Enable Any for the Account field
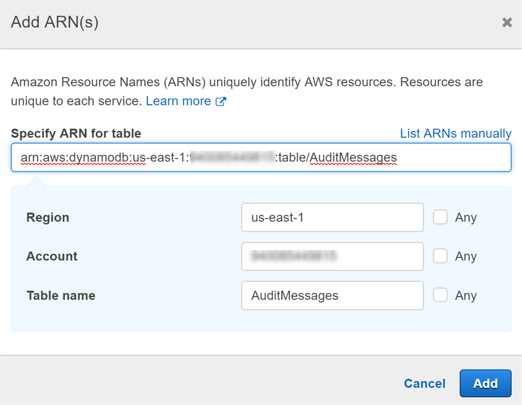This screenshot has width=522, height=405. click(x=441, y=256)
